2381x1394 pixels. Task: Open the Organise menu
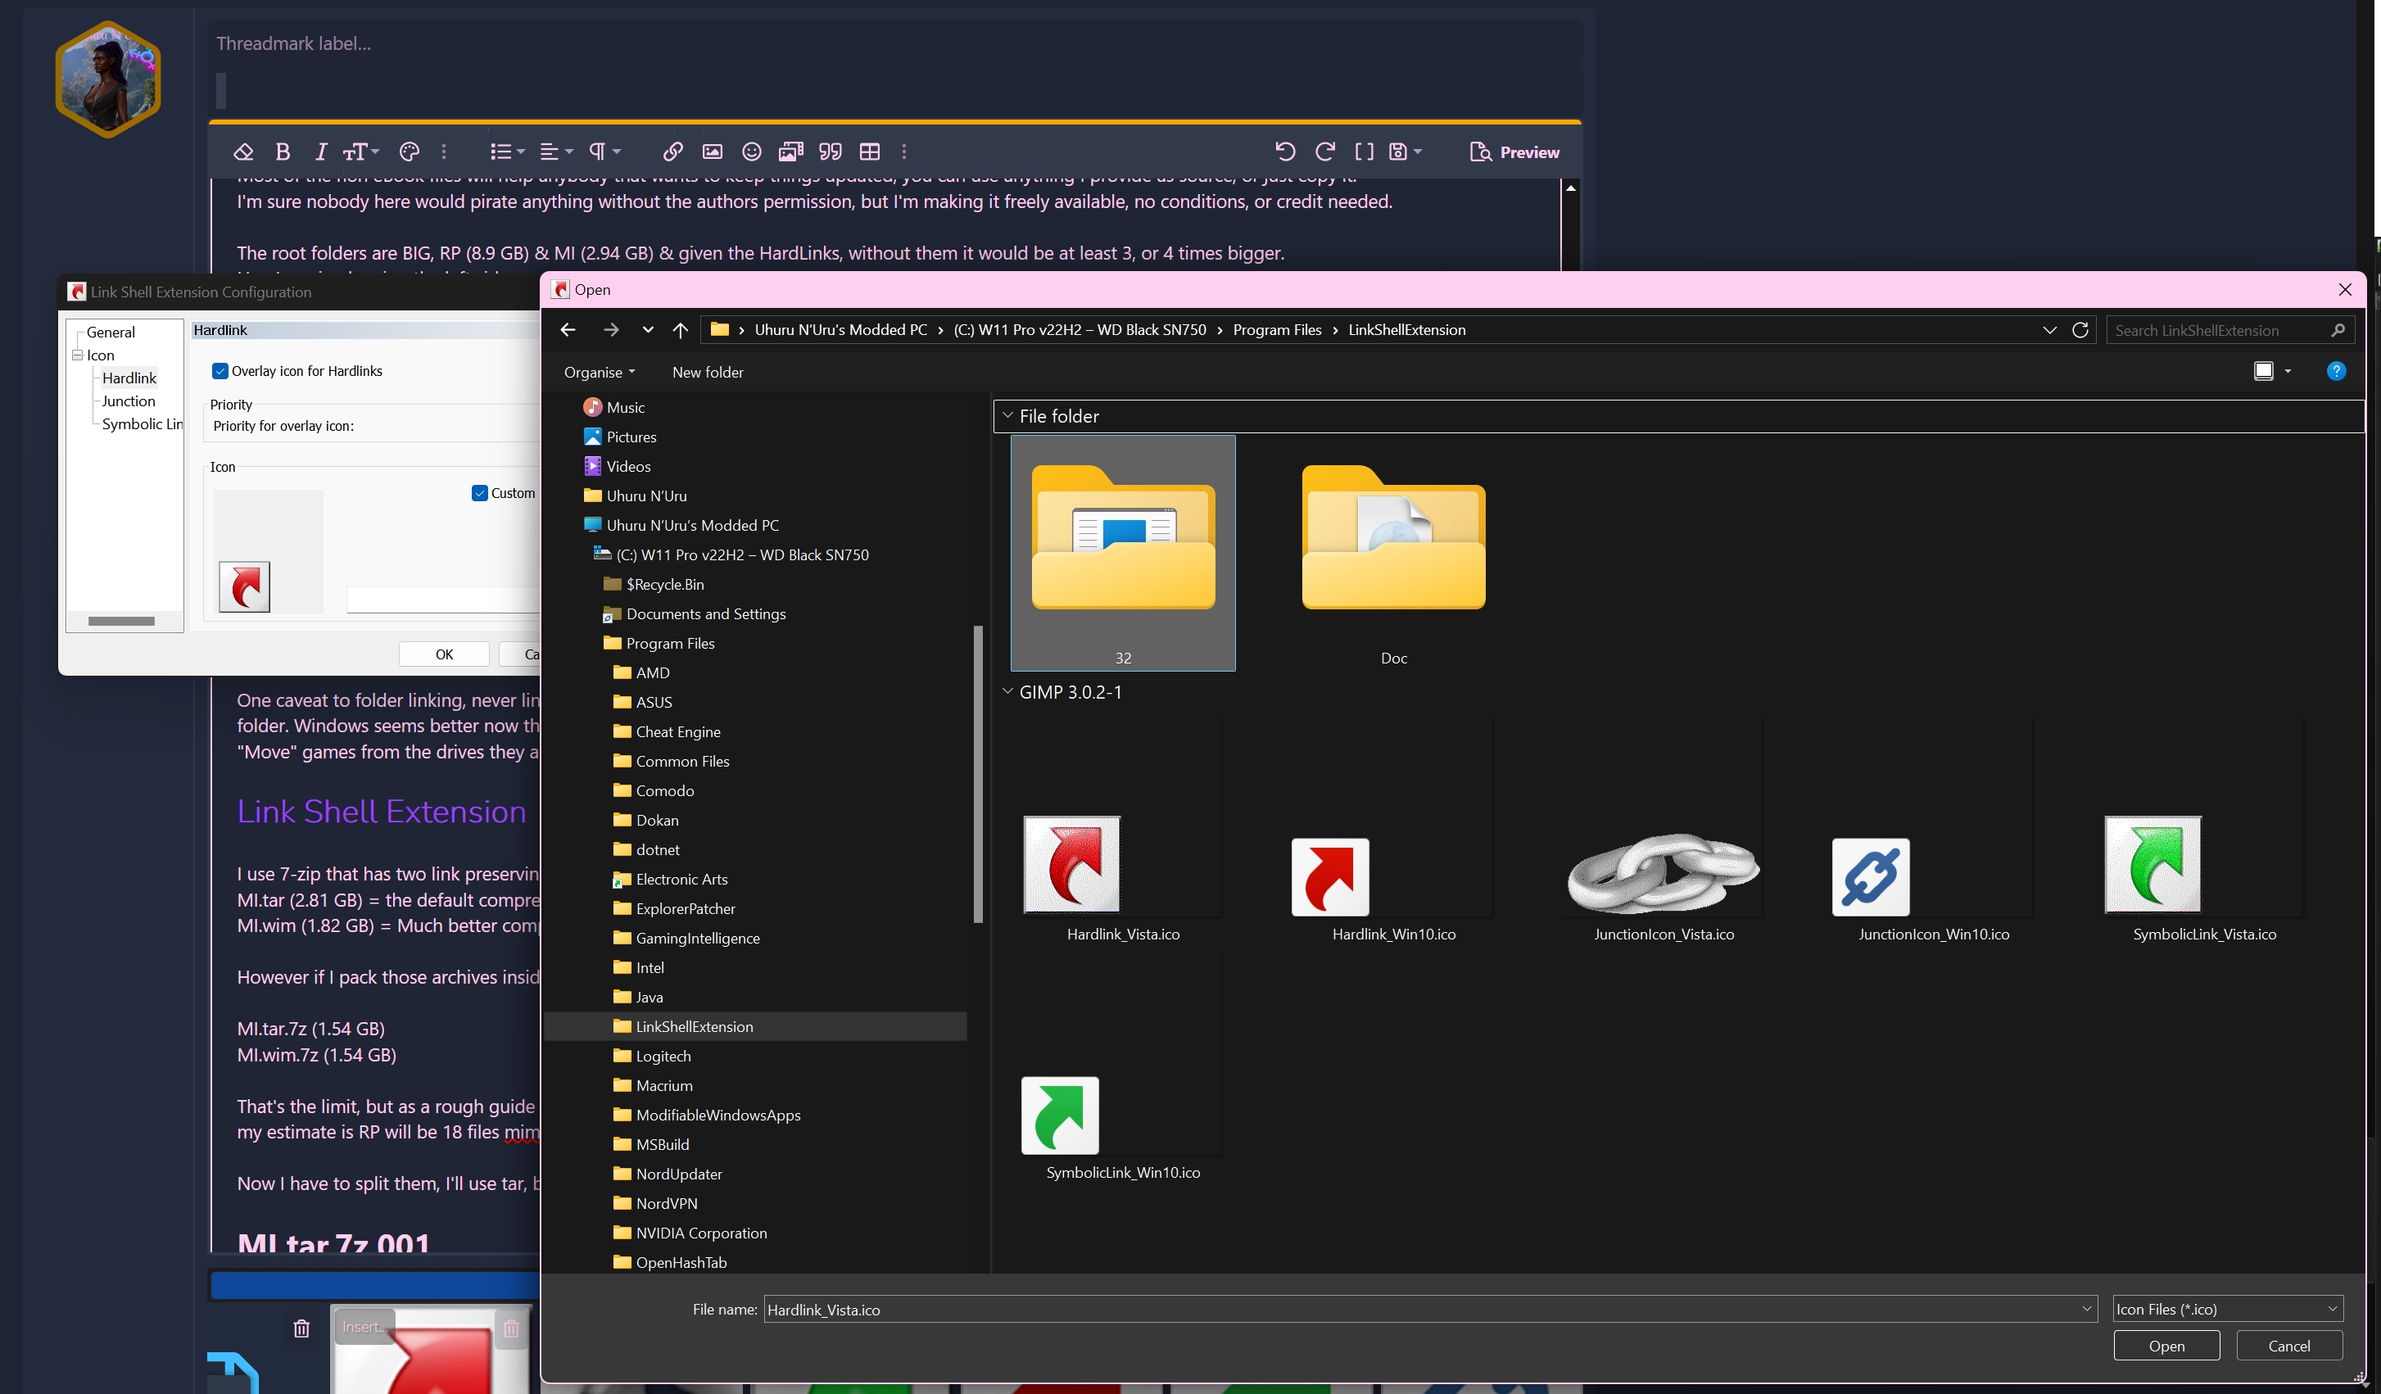(x=599, y=373)
